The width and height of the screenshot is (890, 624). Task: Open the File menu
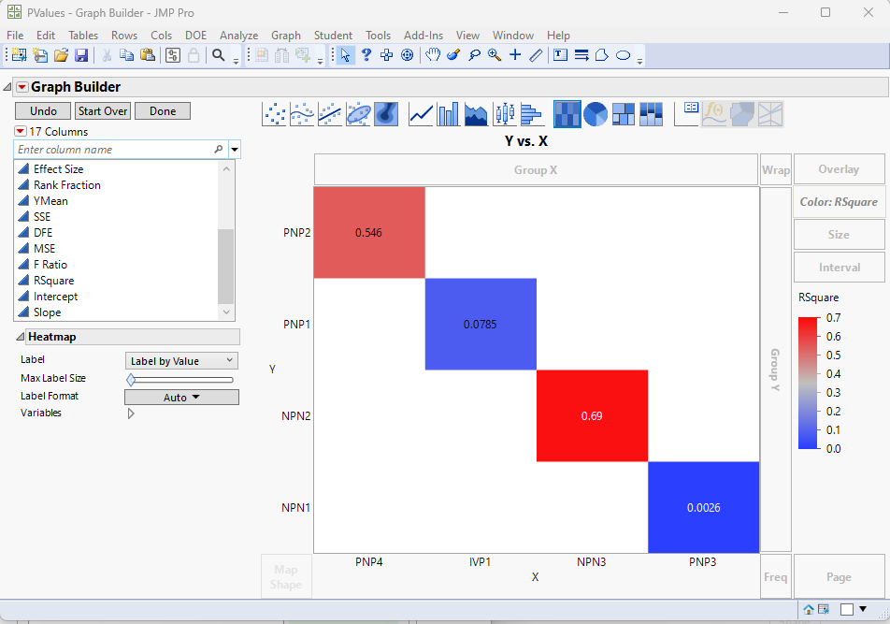15,36
